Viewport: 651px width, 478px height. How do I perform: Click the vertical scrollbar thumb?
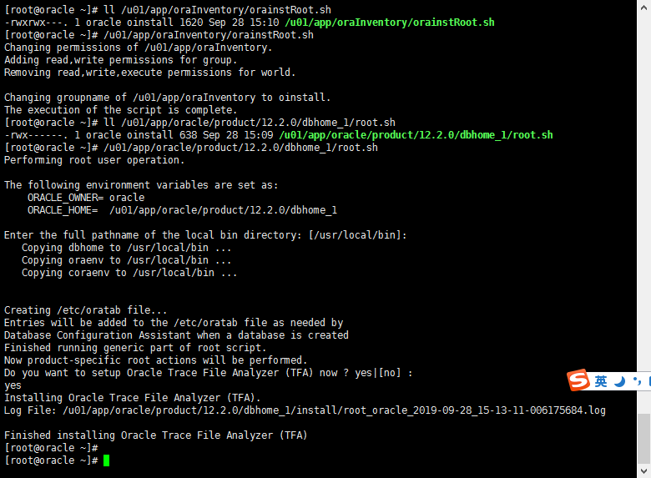pyautogui.click(x=644, y=438)
